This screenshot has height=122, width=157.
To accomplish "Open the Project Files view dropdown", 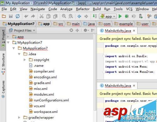I will click(x=22, y=30).
